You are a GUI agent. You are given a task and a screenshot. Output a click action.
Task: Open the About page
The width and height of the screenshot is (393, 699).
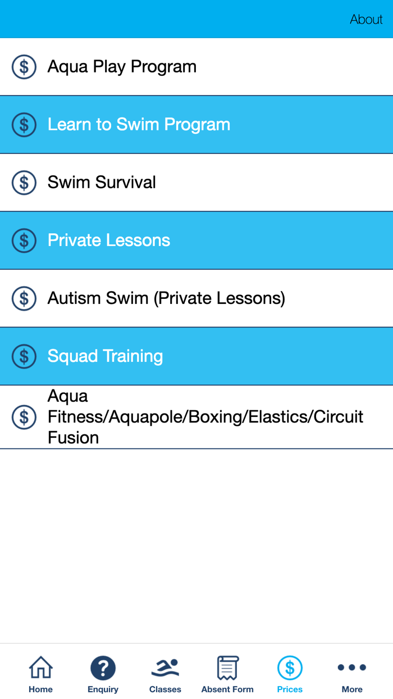click(x=366, y=19)
